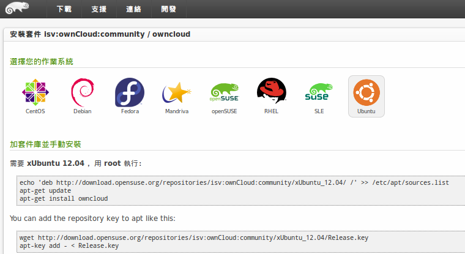Click the Debian label text
465x254 pixels.
83,111
